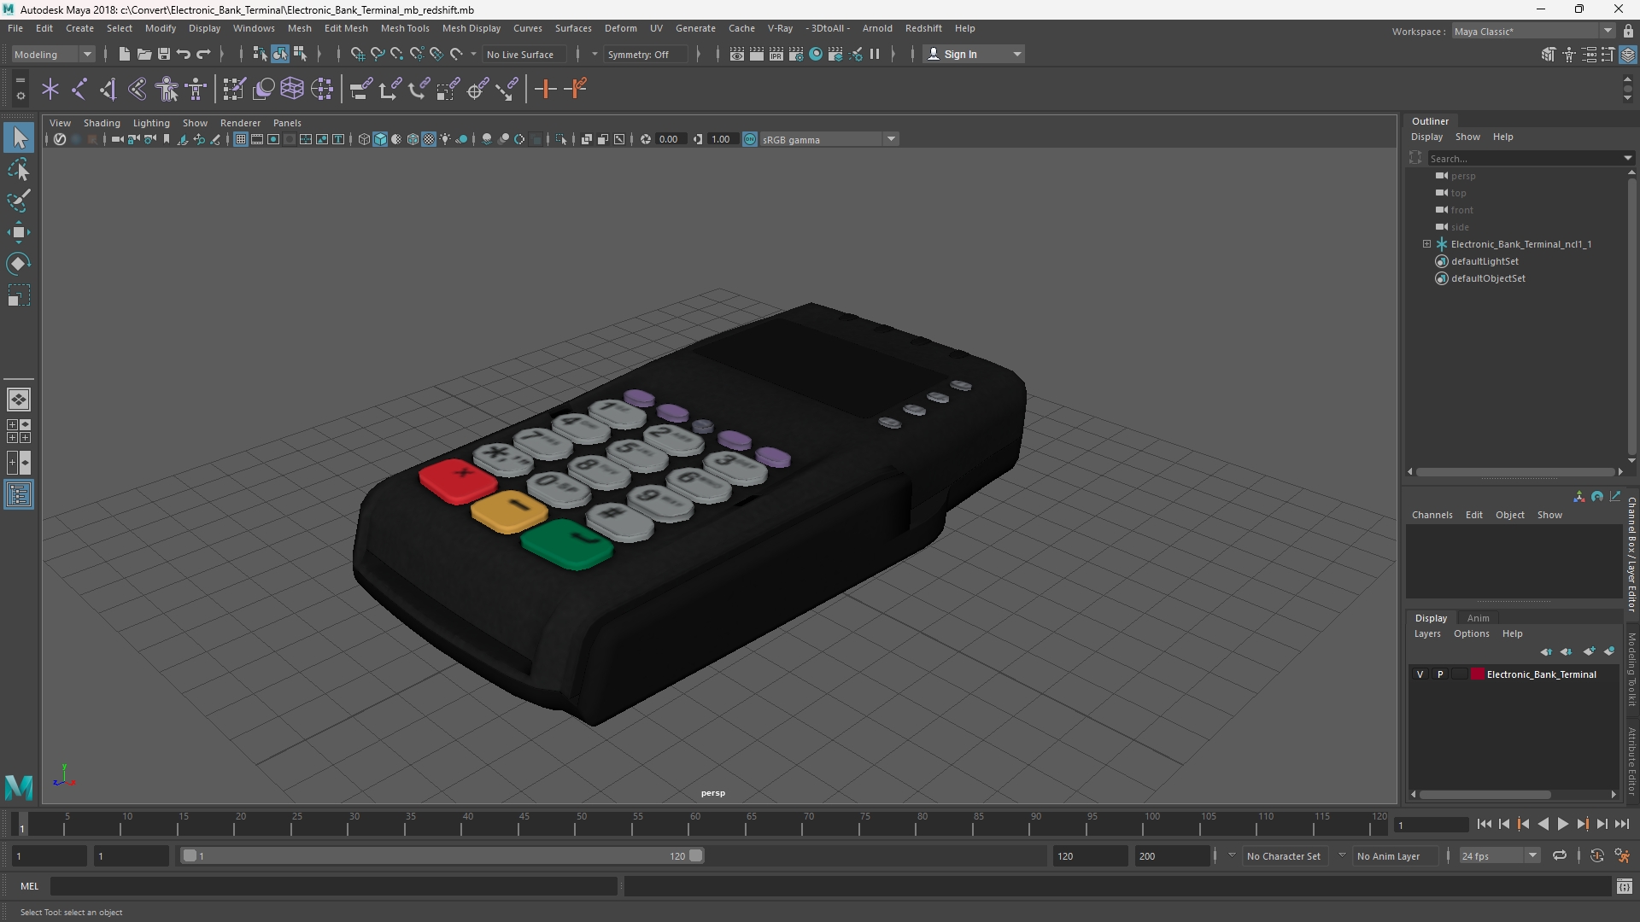Pick the Select tool arrow
This screenshot has width=1640, height=922.
coord(19,137)
